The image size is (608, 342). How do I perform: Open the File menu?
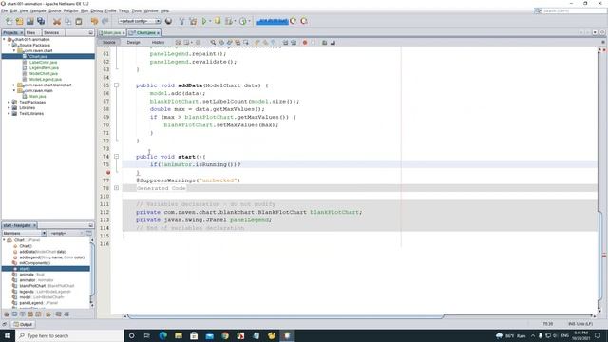pyautogui.click(x=4, y=10)
